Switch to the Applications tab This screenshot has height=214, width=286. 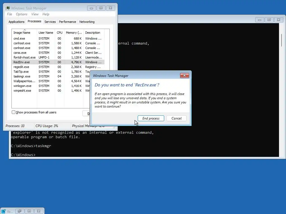coord(16,22)
